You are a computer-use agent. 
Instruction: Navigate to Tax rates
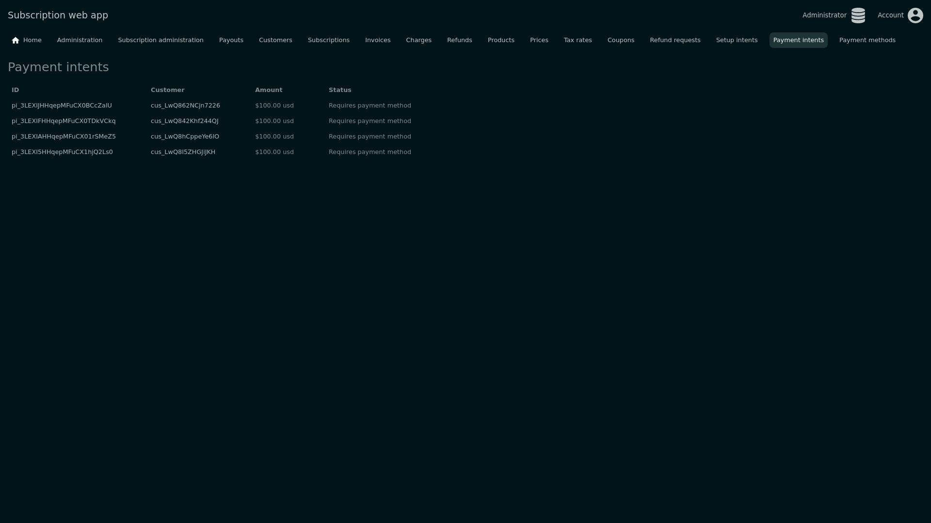(577, 40)
